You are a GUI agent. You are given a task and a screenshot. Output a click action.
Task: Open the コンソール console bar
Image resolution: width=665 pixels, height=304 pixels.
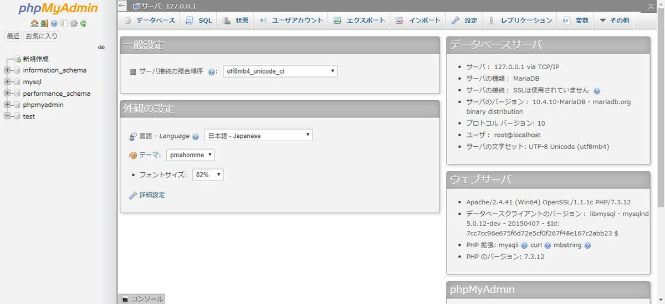(x=142, y=299)
